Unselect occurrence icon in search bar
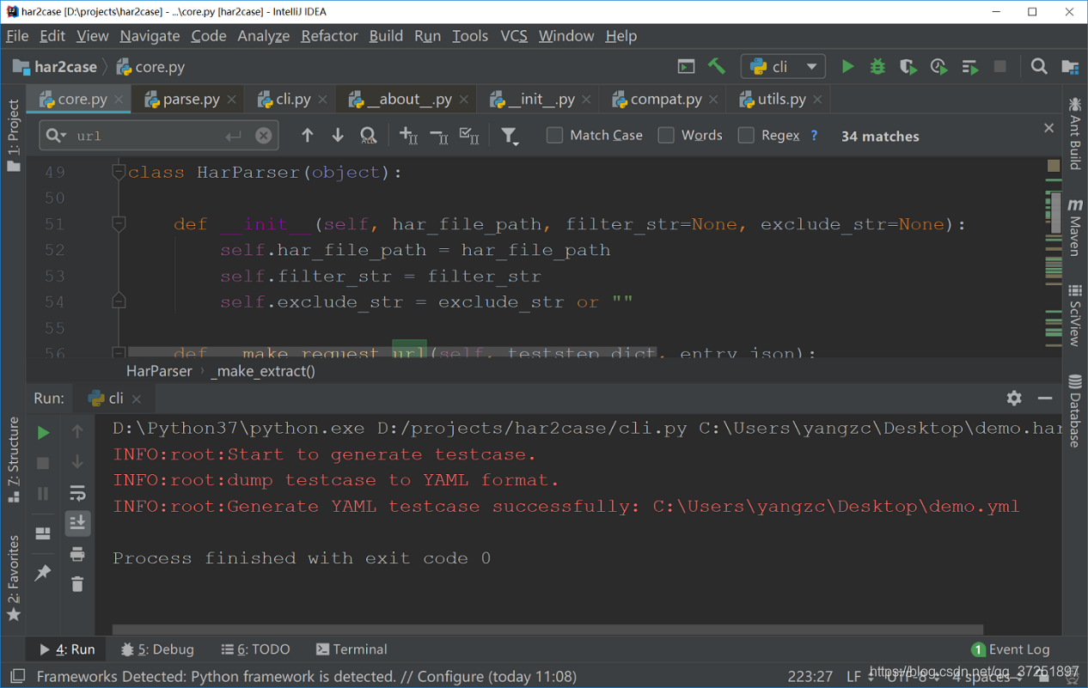The width and height of the screenshot is (1088, 688). click(439, 135)
